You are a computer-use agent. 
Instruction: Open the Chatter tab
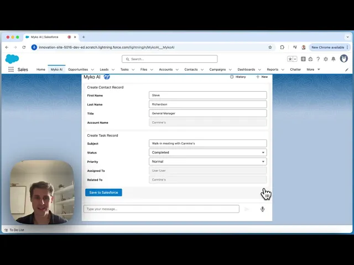[295, 70]
